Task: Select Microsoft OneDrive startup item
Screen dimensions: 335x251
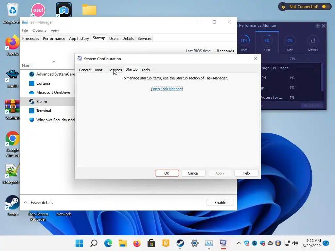Action: click(47, 92)
